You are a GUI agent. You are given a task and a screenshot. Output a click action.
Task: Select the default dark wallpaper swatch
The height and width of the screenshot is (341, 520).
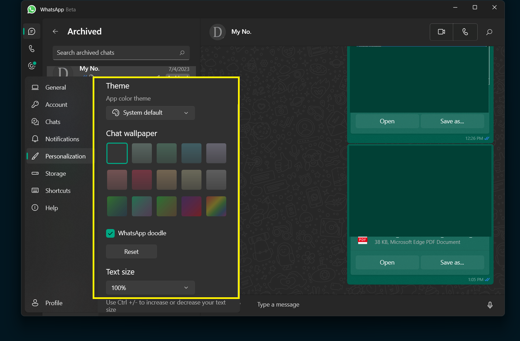click(117, 153)
